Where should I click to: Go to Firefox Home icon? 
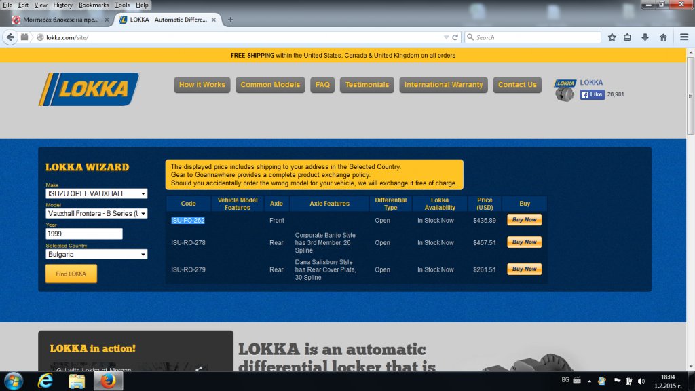point(663,37)
